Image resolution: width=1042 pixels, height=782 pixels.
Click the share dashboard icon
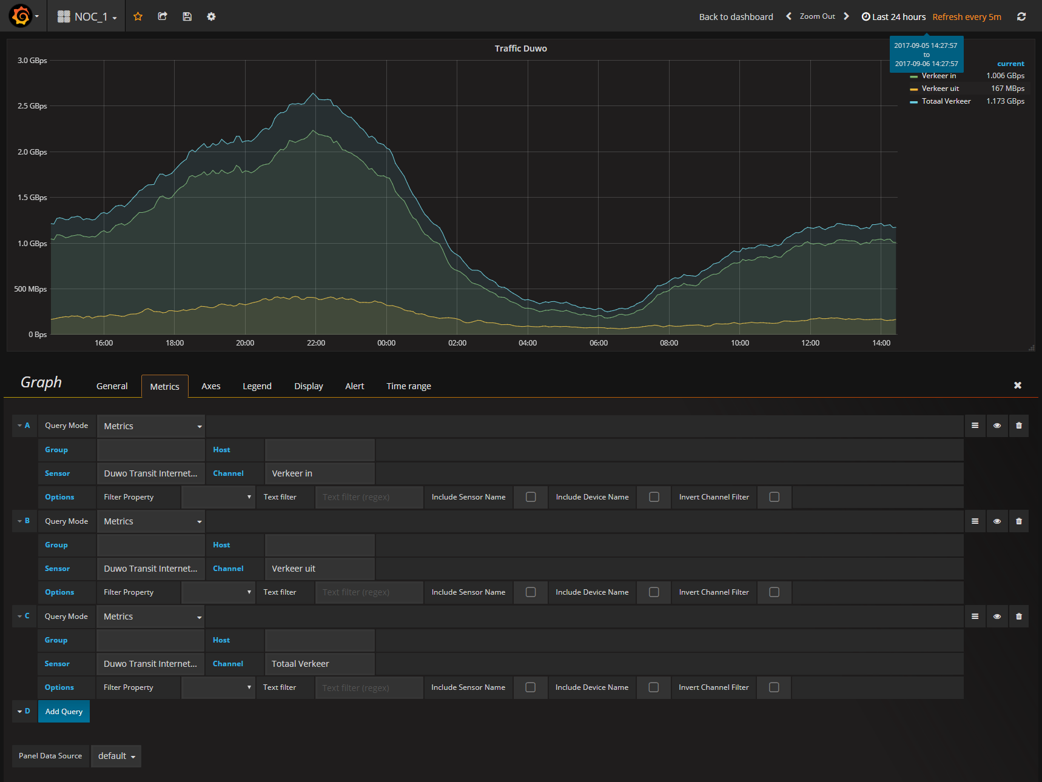(163, 16)
